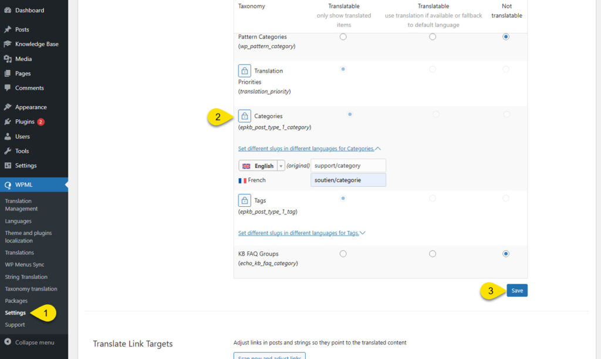Click translatable radio for Tags row
The width and height of the screenshot is (601, 359).
[343, 198]
